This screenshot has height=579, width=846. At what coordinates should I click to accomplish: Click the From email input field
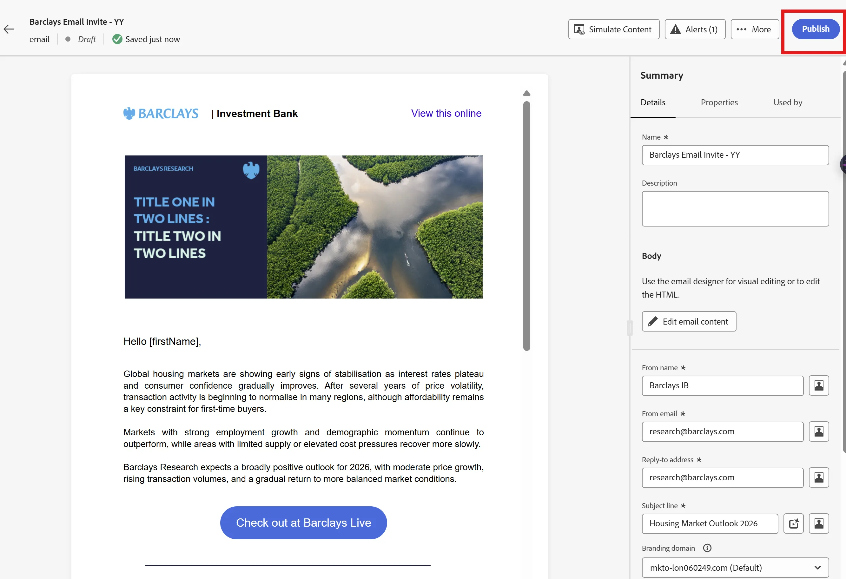(722, 431)
